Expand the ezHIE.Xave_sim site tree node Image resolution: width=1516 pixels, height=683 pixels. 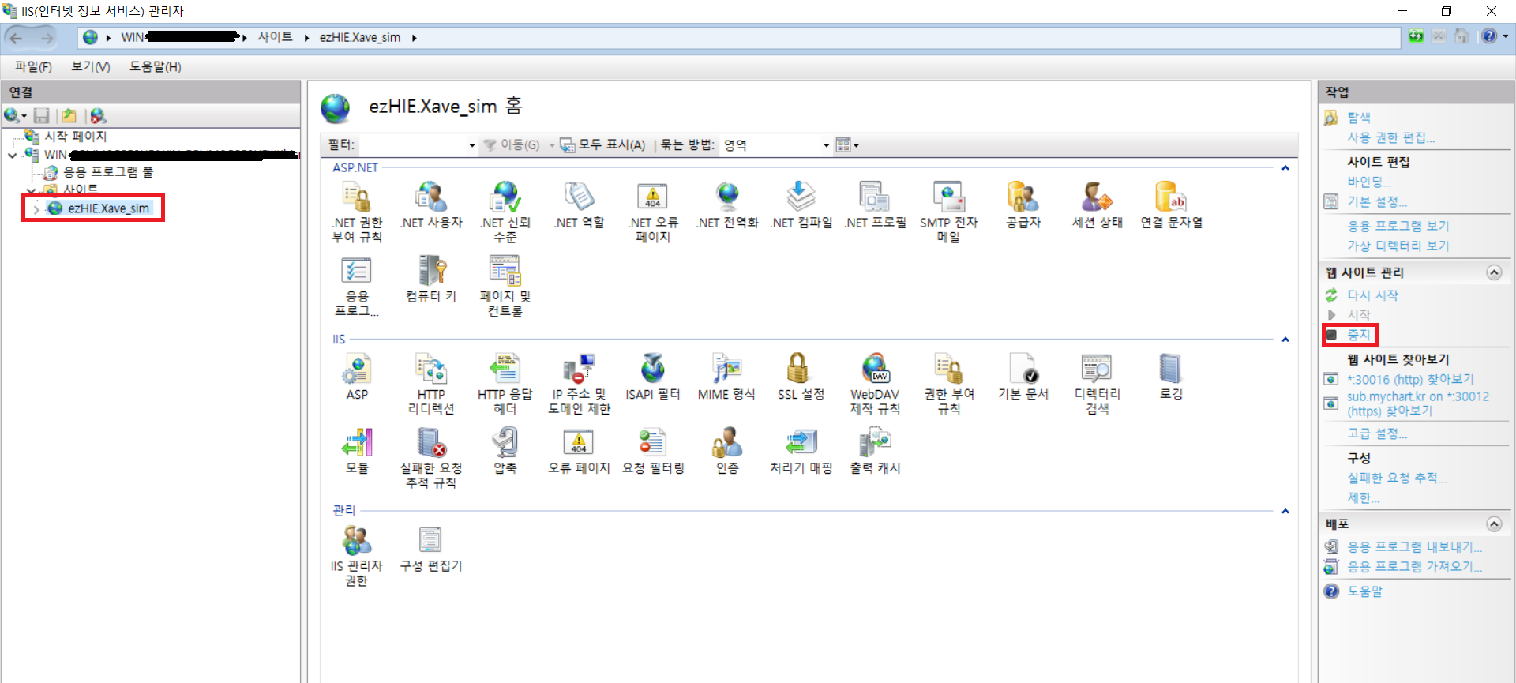(x=36, y=209)
